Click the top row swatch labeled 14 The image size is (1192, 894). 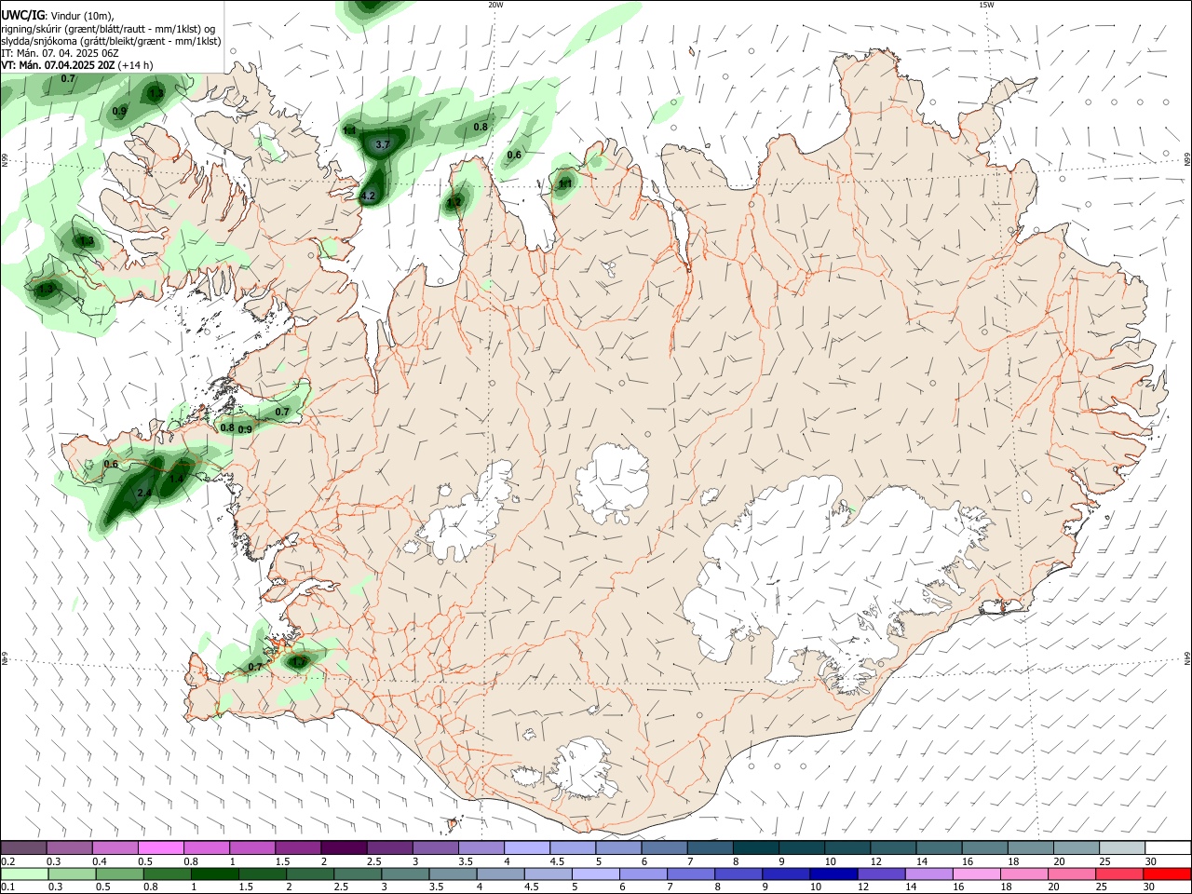click(x=939, y=847)
